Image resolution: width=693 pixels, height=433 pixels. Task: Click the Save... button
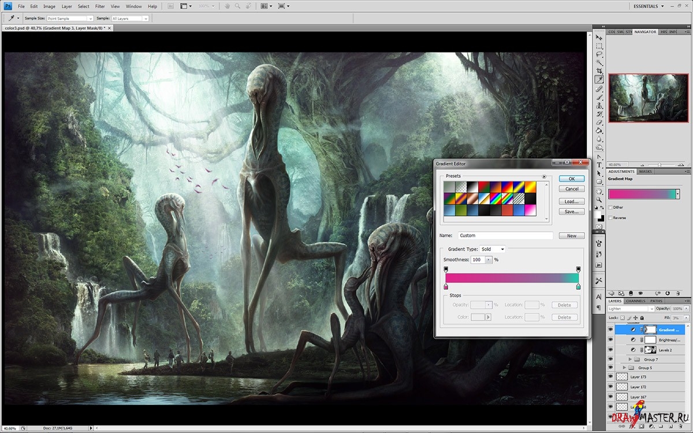tap(572, 212)
